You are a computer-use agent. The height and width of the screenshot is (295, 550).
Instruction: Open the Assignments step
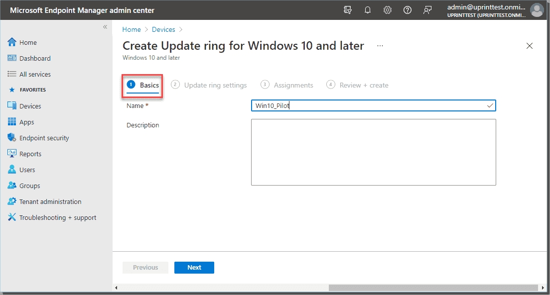[287, 85]
